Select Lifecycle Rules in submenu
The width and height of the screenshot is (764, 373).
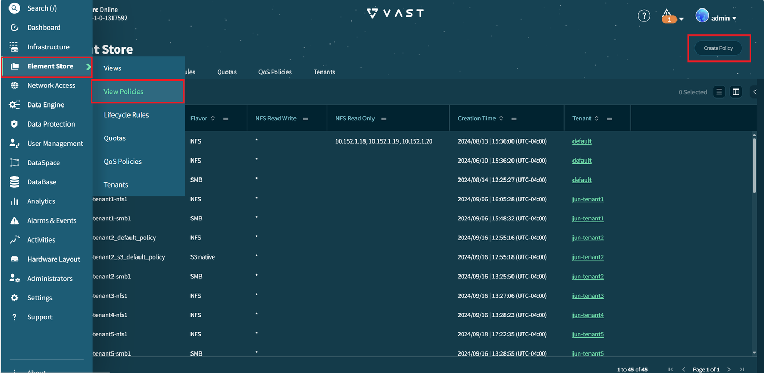(137, 114)
